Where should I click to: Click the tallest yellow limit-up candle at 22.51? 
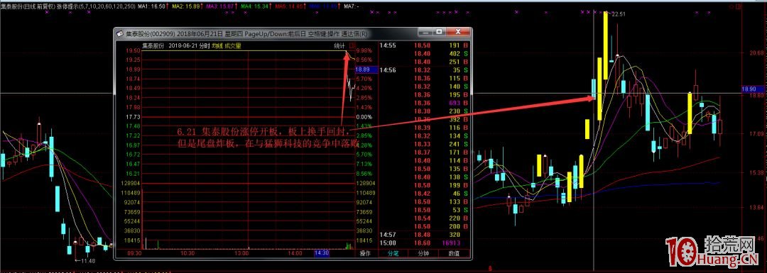click(606, 45)
